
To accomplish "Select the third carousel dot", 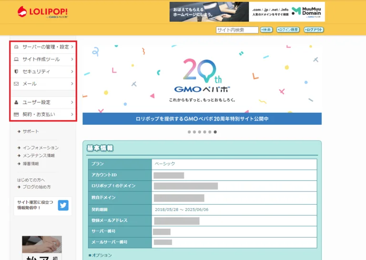I will (x=200, y=132).
